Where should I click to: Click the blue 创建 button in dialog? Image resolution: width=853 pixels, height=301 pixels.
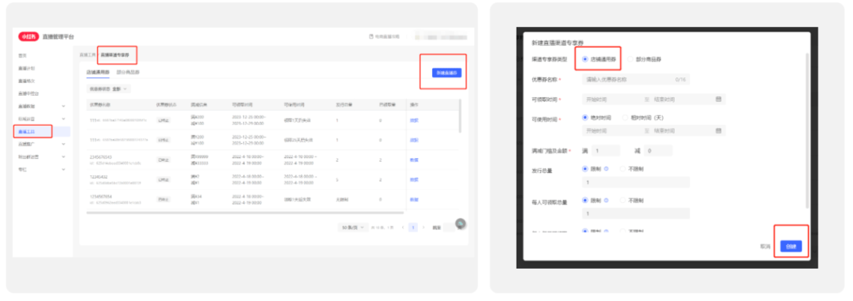tap(791, 246)
